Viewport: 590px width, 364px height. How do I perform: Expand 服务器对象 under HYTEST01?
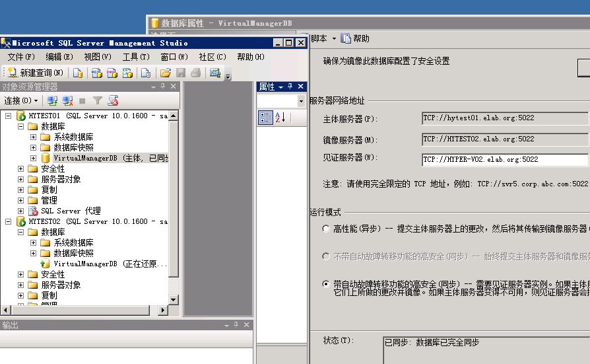20,179
